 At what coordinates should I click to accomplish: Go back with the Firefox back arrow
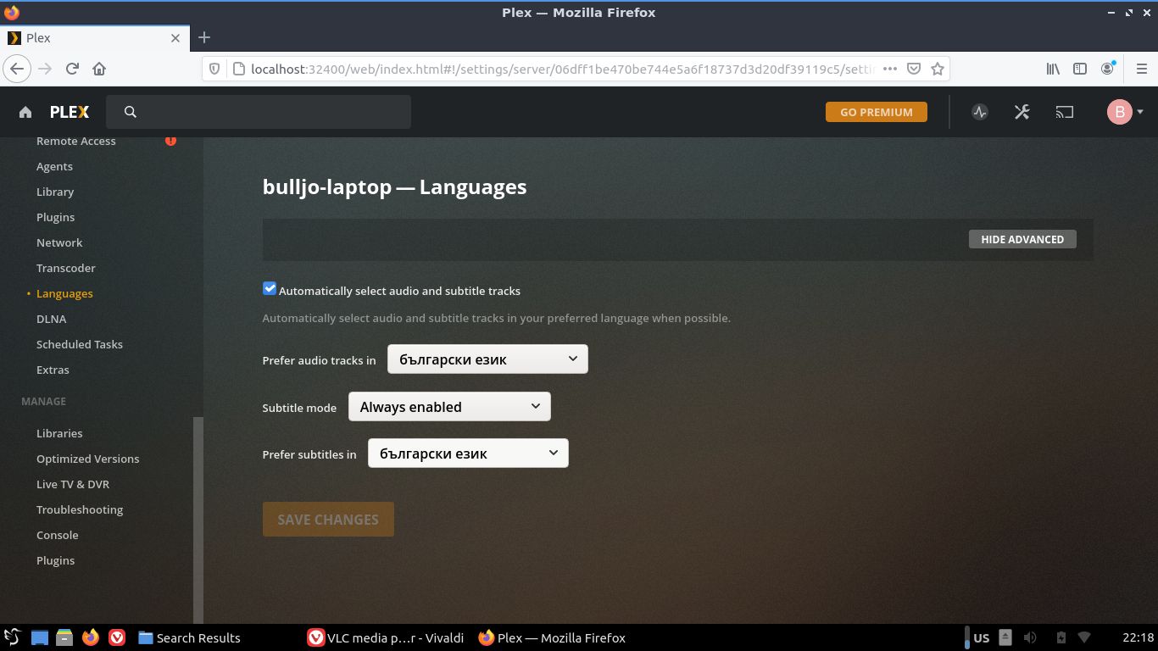point(18,69)
